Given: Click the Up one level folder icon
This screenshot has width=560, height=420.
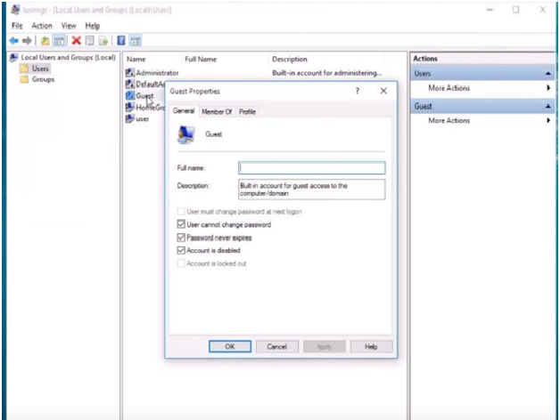Looking at the screenshot, I should [x=45, y=41].
